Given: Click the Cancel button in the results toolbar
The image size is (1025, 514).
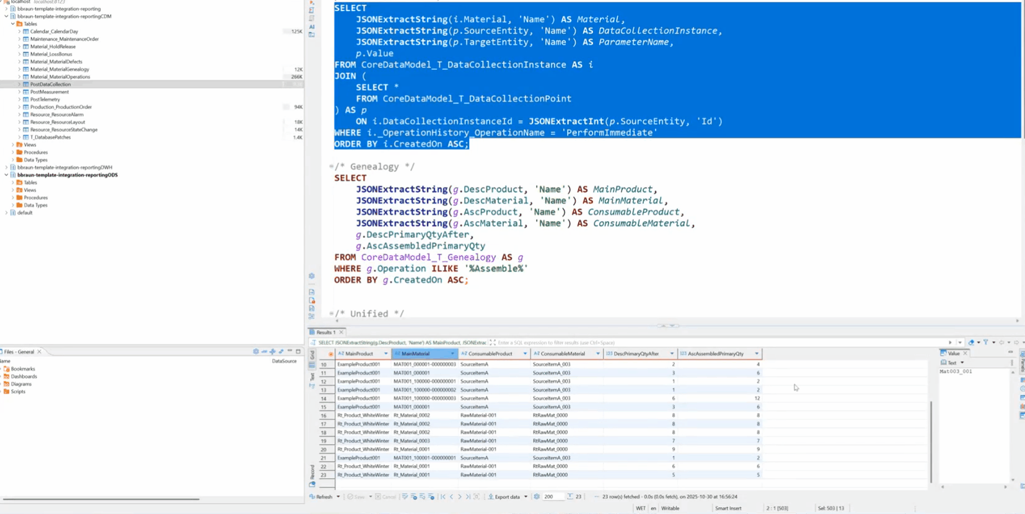Looking at the screenshot, I should click(x=385, y=497).
